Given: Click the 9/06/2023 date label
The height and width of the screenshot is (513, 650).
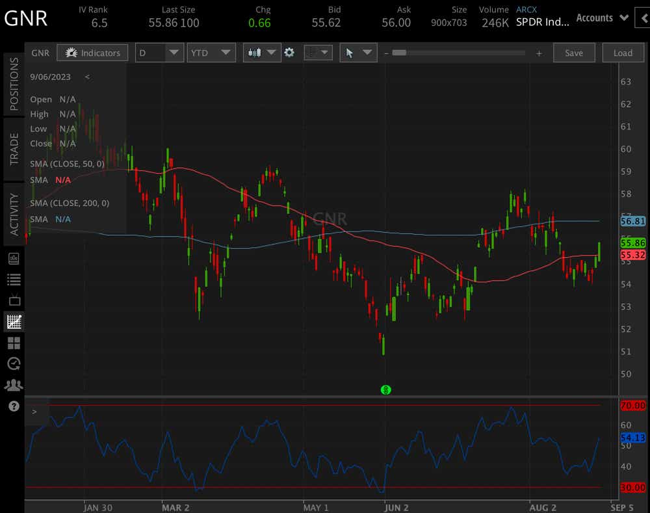Looking at the screenshot, I should pos(50,77).
